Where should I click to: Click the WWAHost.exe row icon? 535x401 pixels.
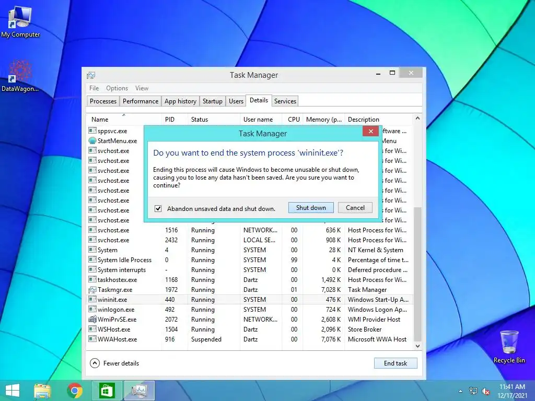point(92,339)
